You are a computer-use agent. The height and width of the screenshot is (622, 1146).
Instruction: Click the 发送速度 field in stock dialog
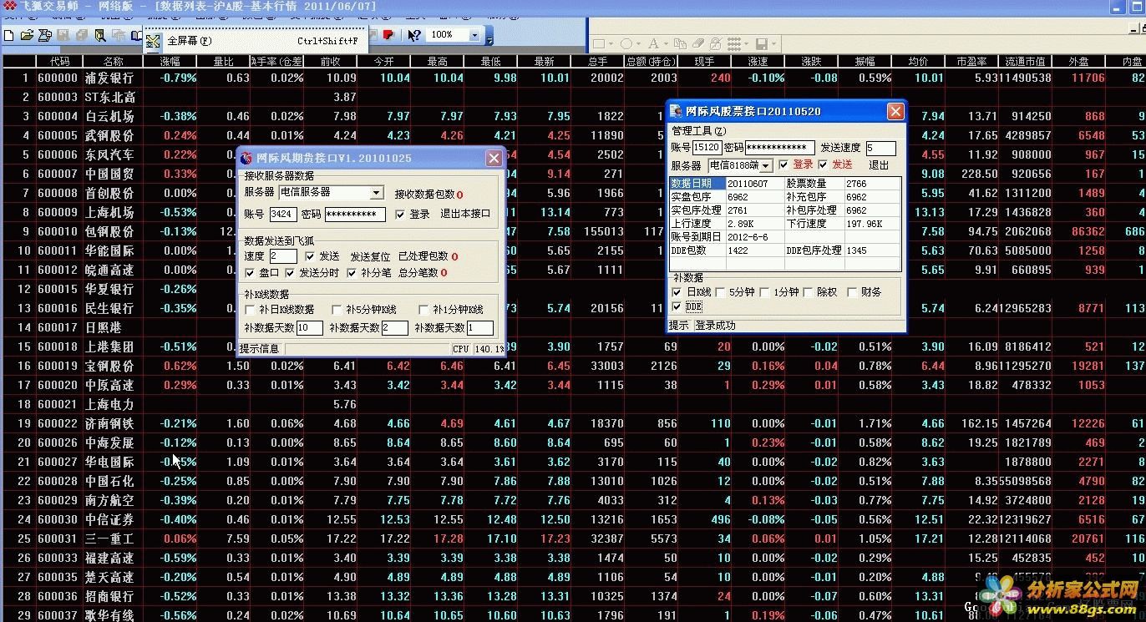pos(880,149)
